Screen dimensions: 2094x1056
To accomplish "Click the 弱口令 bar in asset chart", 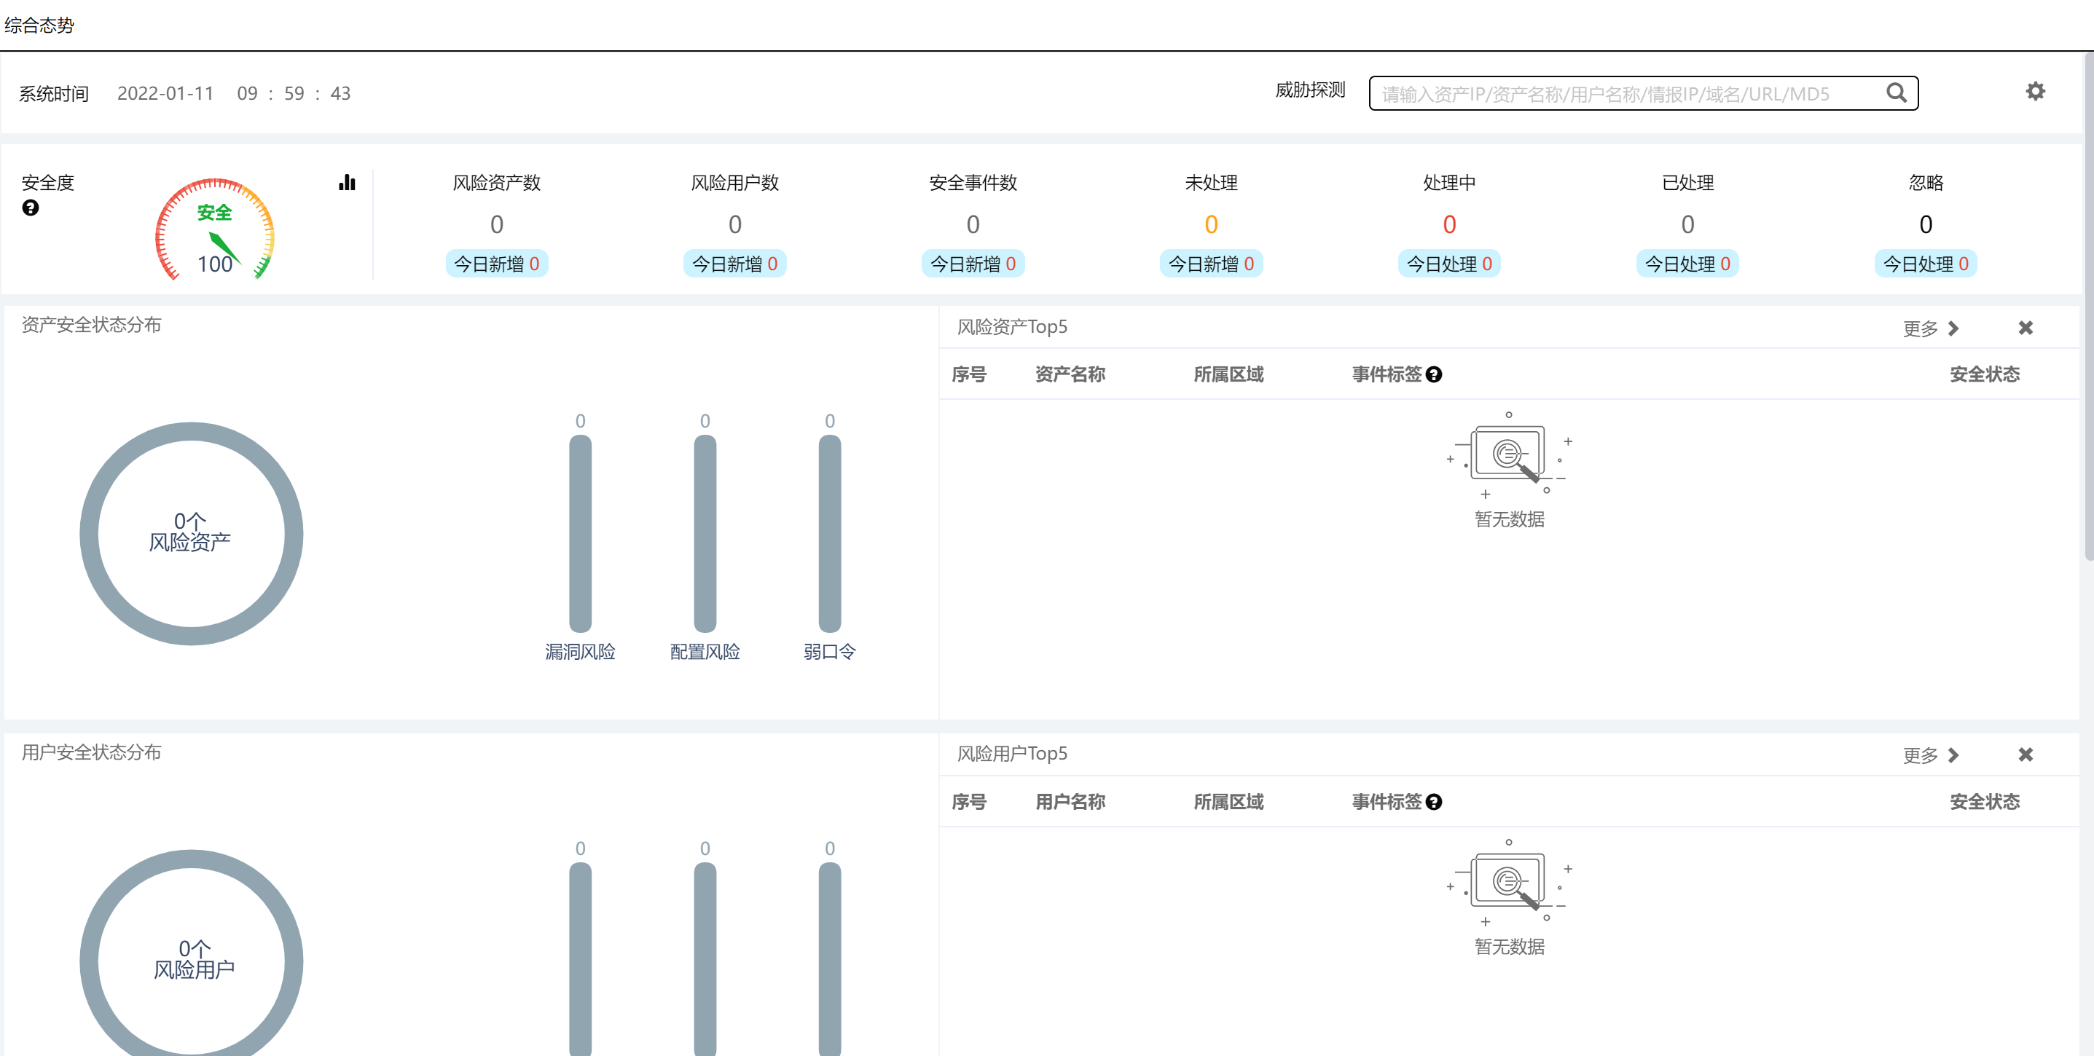I will [829, 533].
